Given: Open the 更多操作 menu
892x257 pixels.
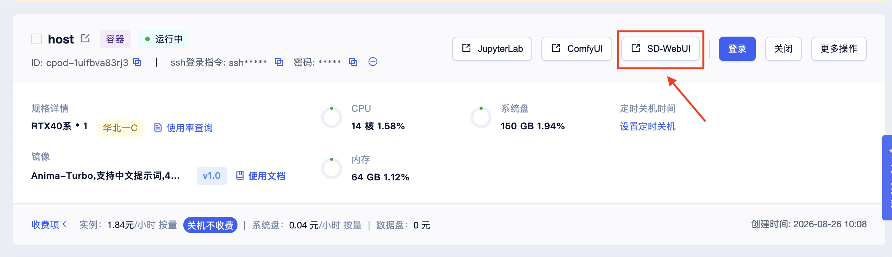Looking at the screenshot, I should (839, 49).
